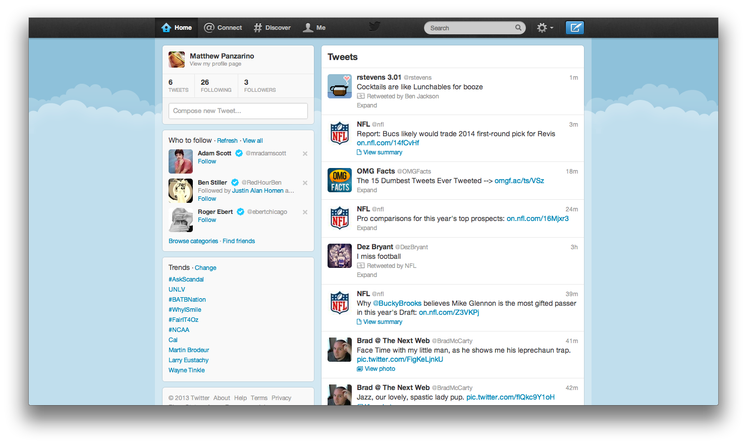Click Dez Bryant avatar

pos(340,256)
